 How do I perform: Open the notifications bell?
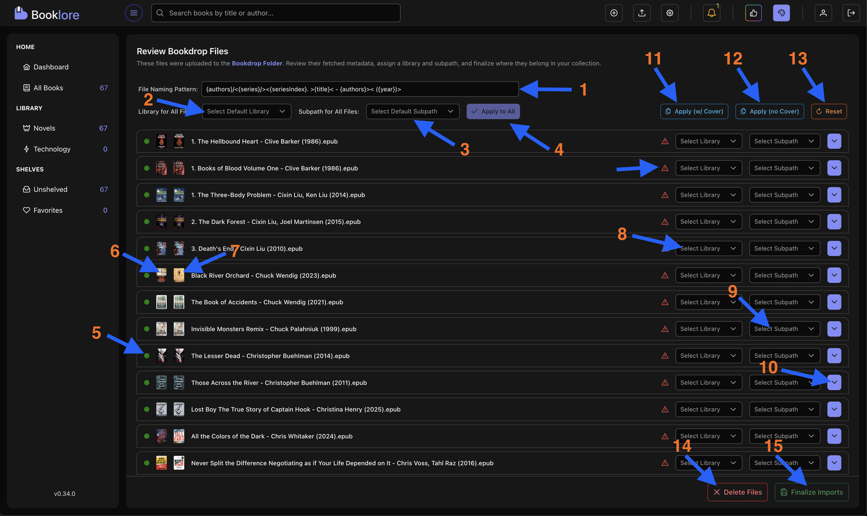(711, 12)
